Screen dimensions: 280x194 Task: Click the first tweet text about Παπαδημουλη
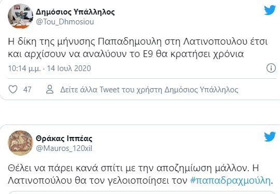[x=138, y=48]
